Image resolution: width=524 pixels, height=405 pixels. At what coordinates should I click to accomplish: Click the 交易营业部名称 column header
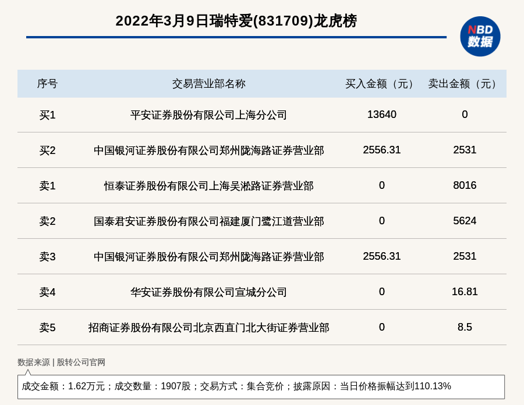point(208,84)
